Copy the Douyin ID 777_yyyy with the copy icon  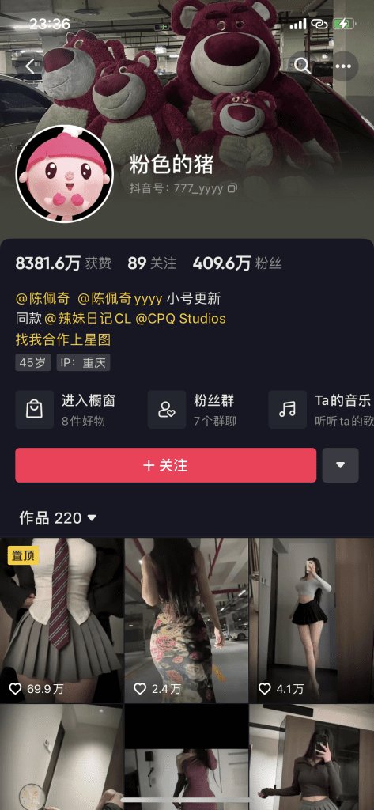click(233, 188)
